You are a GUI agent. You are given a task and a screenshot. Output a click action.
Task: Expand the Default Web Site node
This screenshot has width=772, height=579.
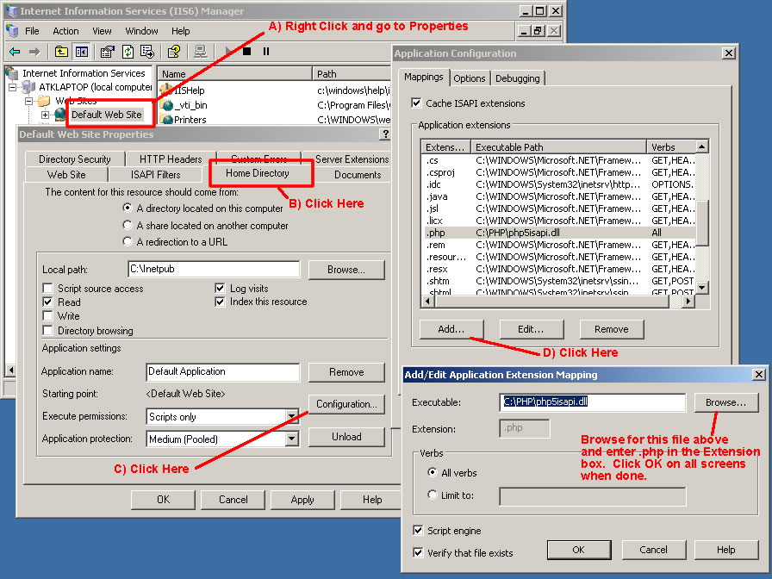[45, 115]
